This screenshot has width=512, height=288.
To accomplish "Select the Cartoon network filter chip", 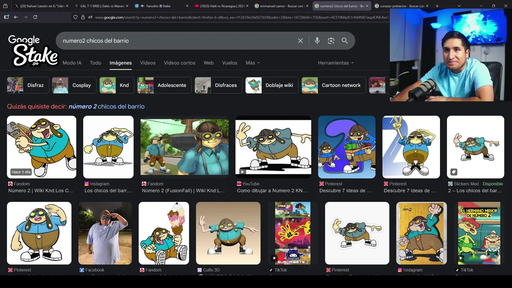I will point(334,85).
